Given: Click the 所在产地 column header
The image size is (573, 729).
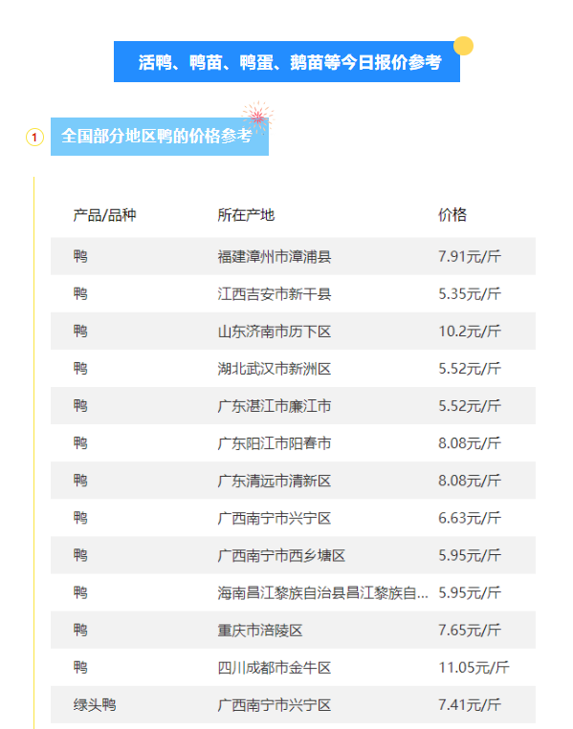Looking at the screenshot, I should 246,215.
